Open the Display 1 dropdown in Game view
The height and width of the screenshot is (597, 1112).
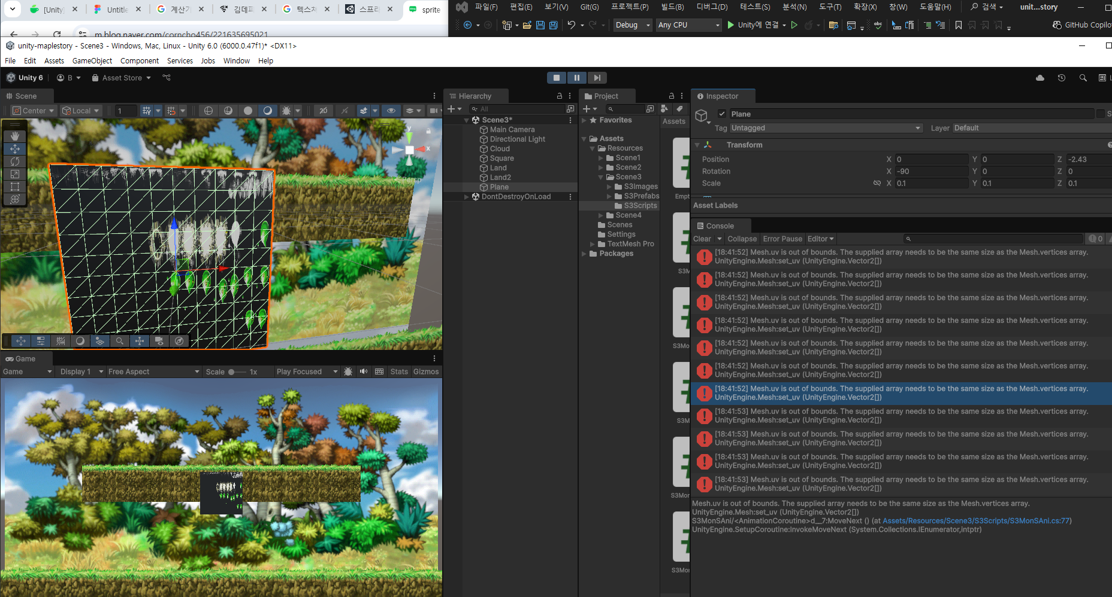pos(80,371)
